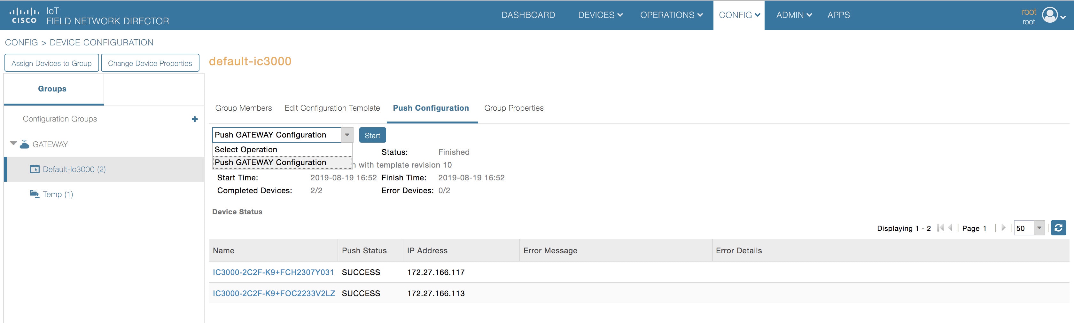Click the Start button
The height and width of the screenshot is (323, 1074).
click(x=372, y=135)
